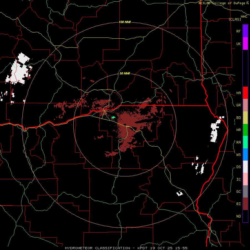Click the UK magenta legend swatch

pyautogui.click(x=245, y=44)
